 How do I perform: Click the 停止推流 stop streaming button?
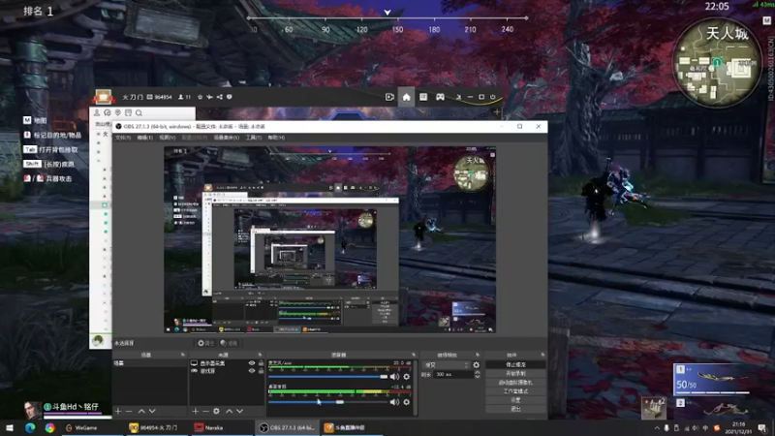coord(515,365)
